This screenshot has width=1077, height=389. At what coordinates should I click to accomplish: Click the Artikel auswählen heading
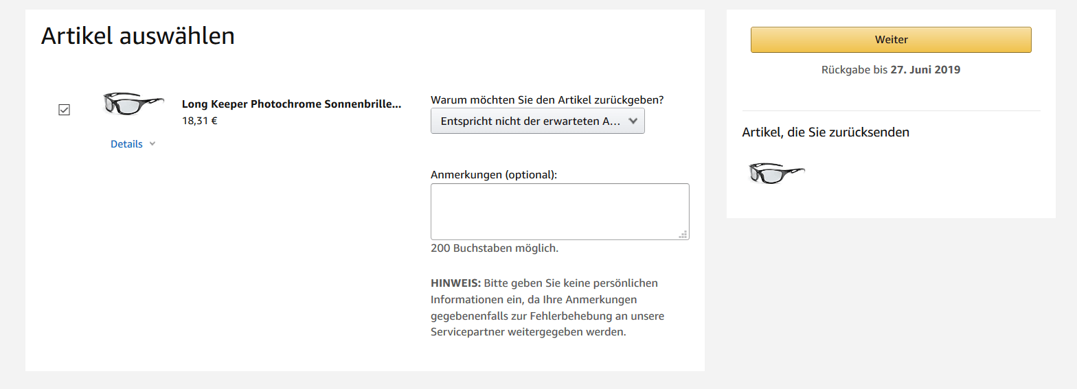tap(138, 36)
